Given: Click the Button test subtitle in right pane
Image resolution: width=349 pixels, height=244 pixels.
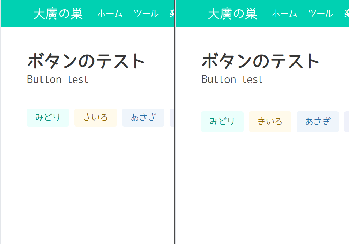Looking at the screenshot, I should coord(232,79).
